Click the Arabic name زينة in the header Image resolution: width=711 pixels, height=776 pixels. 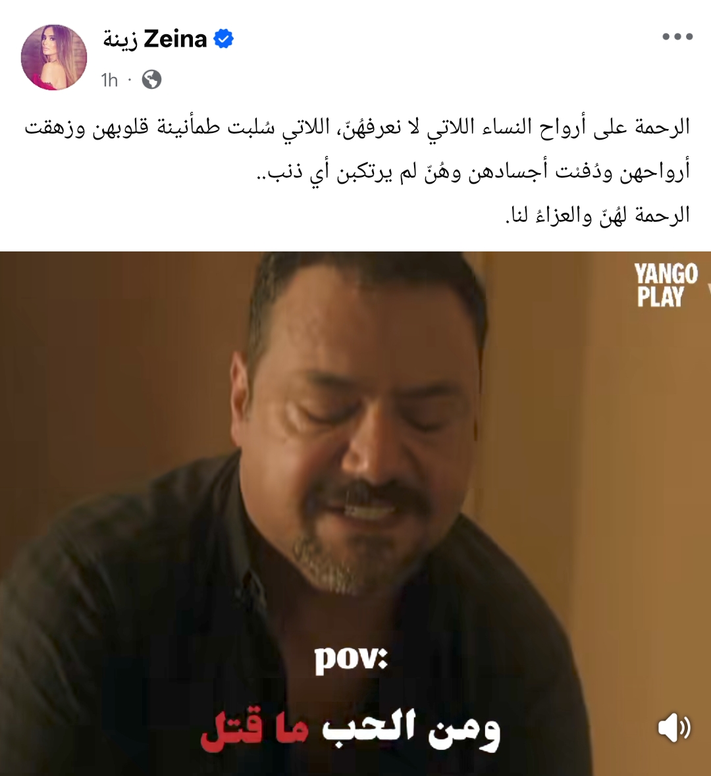tap(120, 39)
